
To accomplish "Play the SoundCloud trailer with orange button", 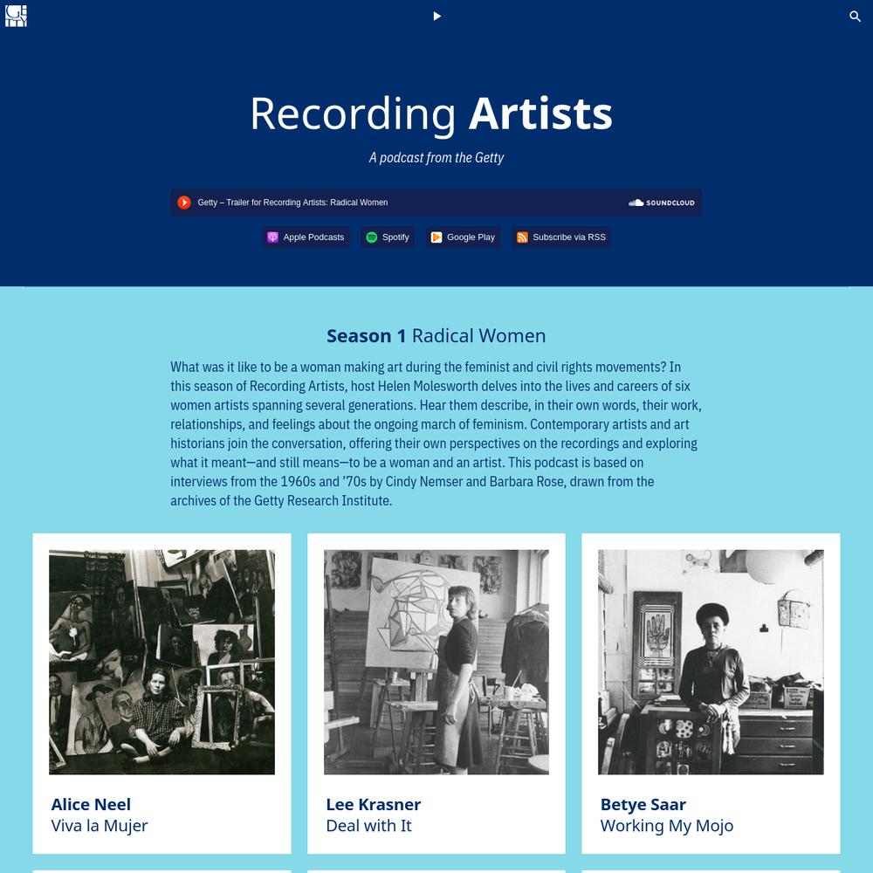I will pos(184,203).
